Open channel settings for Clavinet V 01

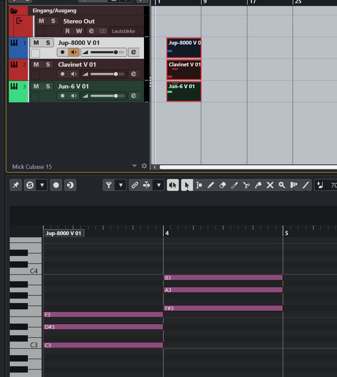click(134, 74)
